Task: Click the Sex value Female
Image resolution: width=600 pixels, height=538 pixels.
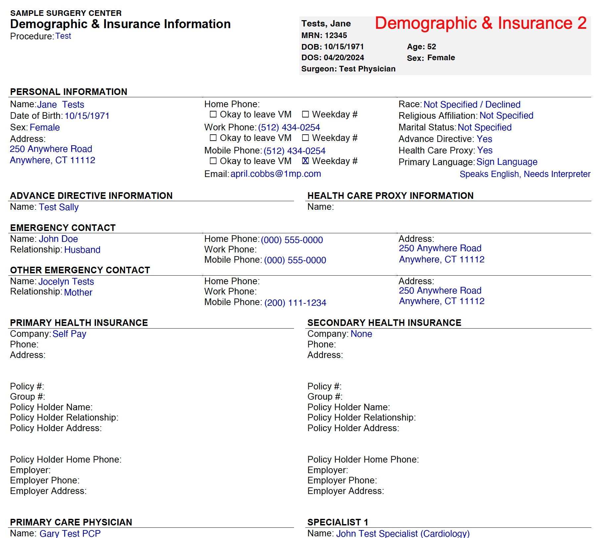Action: [x=45, y=127]
